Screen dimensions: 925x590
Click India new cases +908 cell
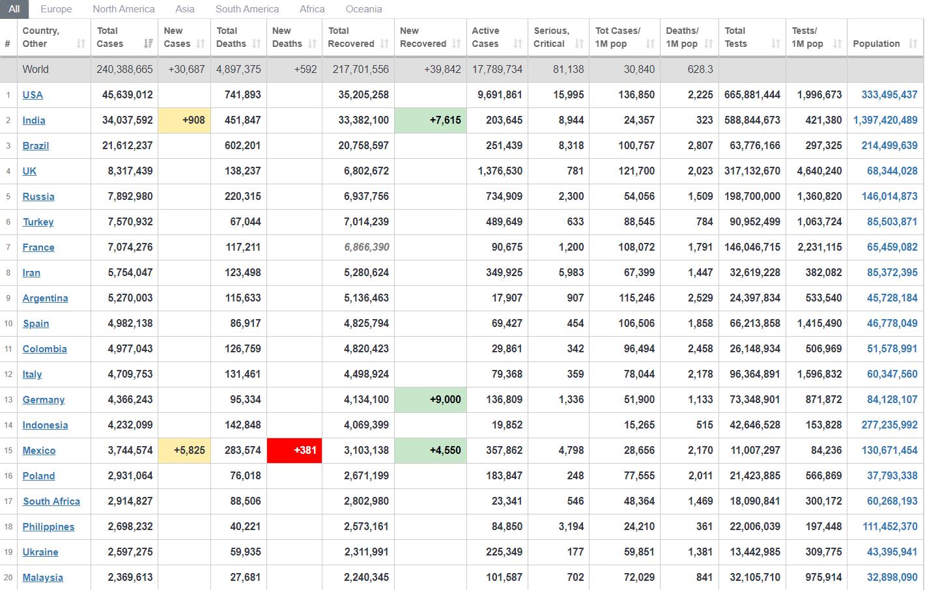[184, 120]
